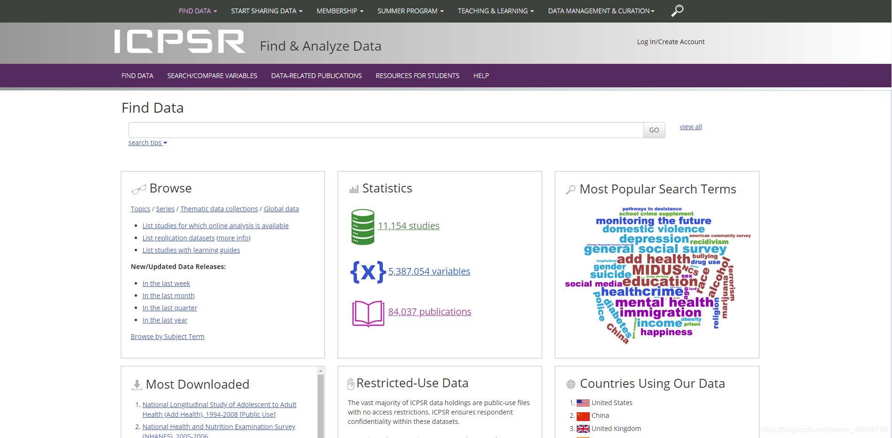Open the MEMBERSHIP dropdown menu
The width and height of the screenshot is (892, 438).
[x=340, y=11]
